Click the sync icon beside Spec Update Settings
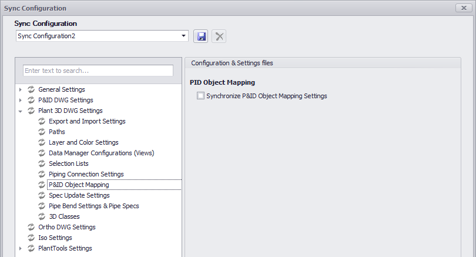The height and width of the screenshot is (257, 476). coord(42,195)
